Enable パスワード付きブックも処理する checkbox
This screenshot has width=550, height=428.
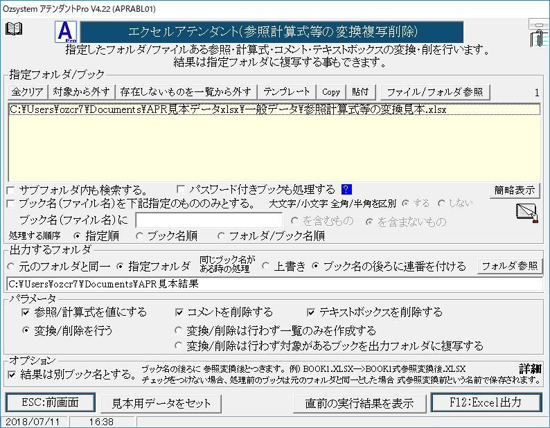click(181, 190)
